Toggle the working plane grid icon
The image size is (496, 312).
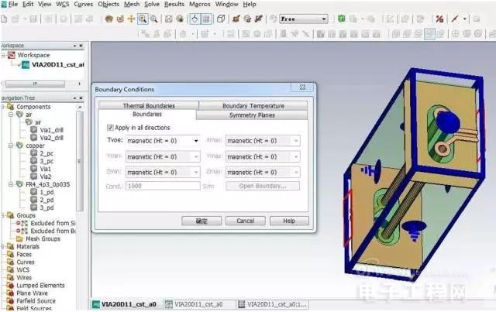[x=208, y=19]
